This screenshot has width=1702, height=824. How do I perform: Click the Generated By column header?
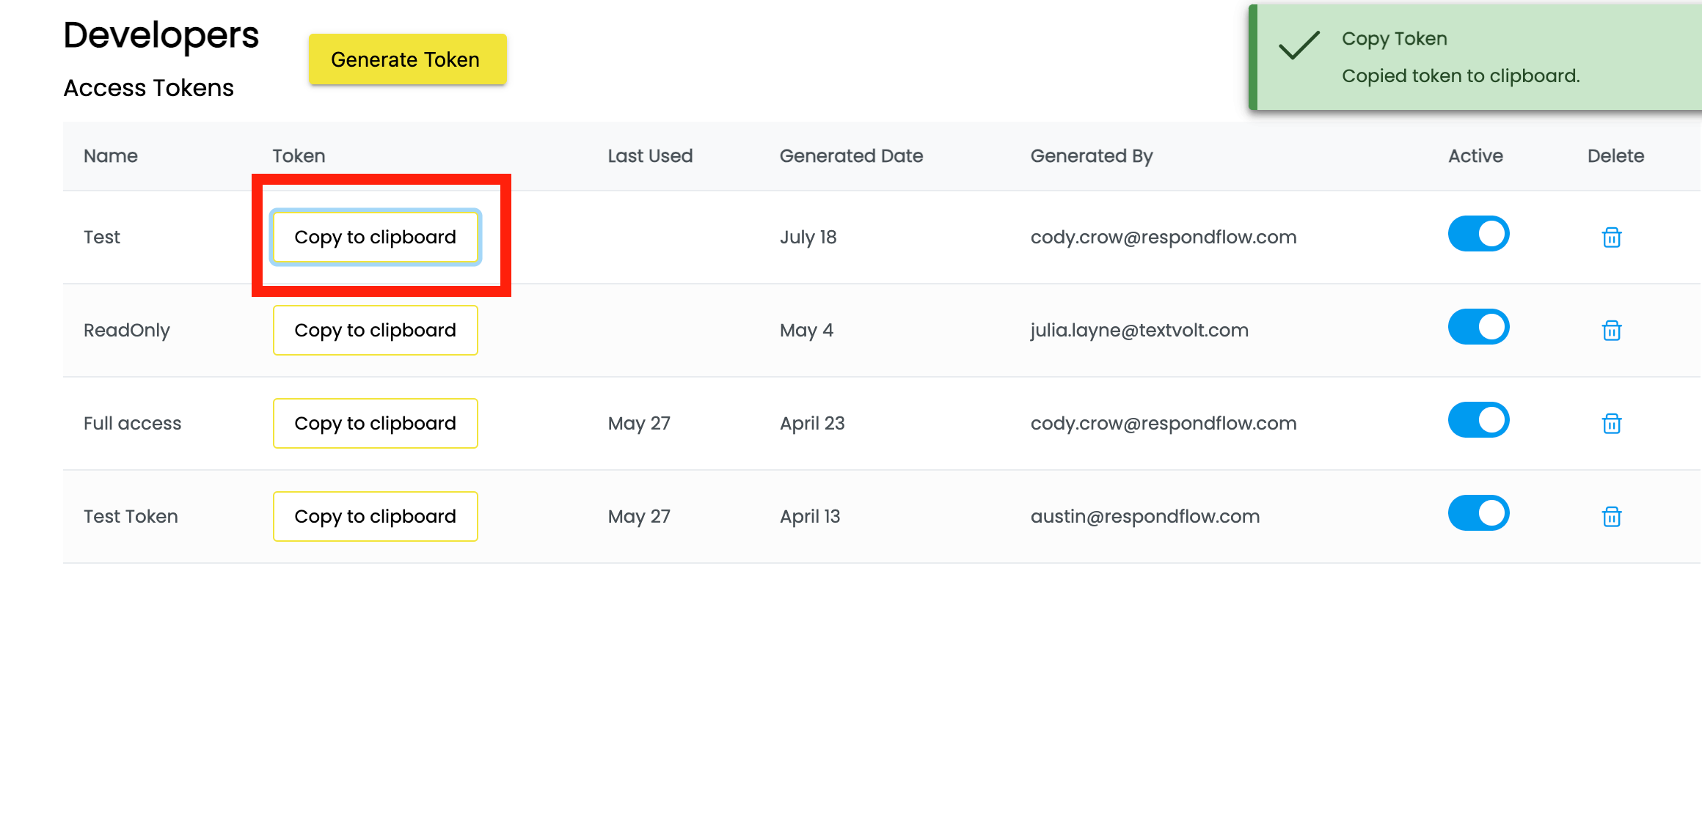[1092, 156]
